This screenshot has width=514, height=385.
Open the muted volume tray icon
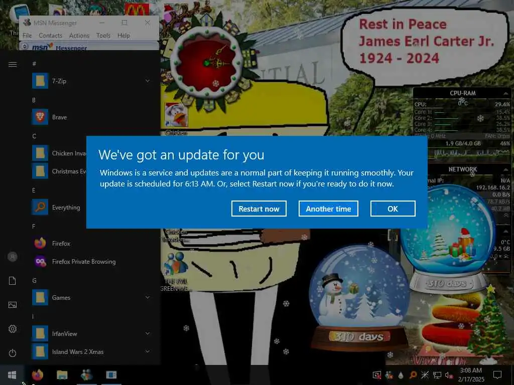[449, 375]
